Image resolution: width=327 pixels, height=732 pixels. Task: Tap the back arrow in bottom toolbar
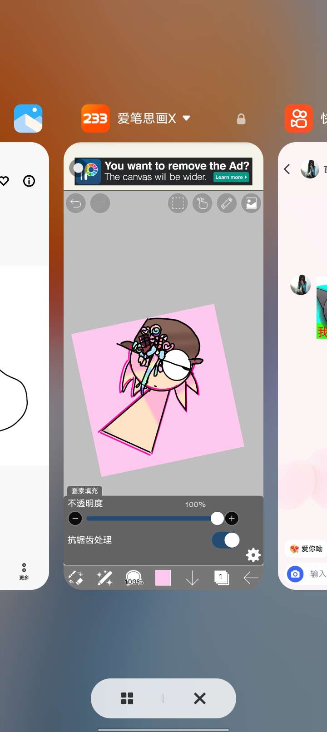[x=251, y=578]
